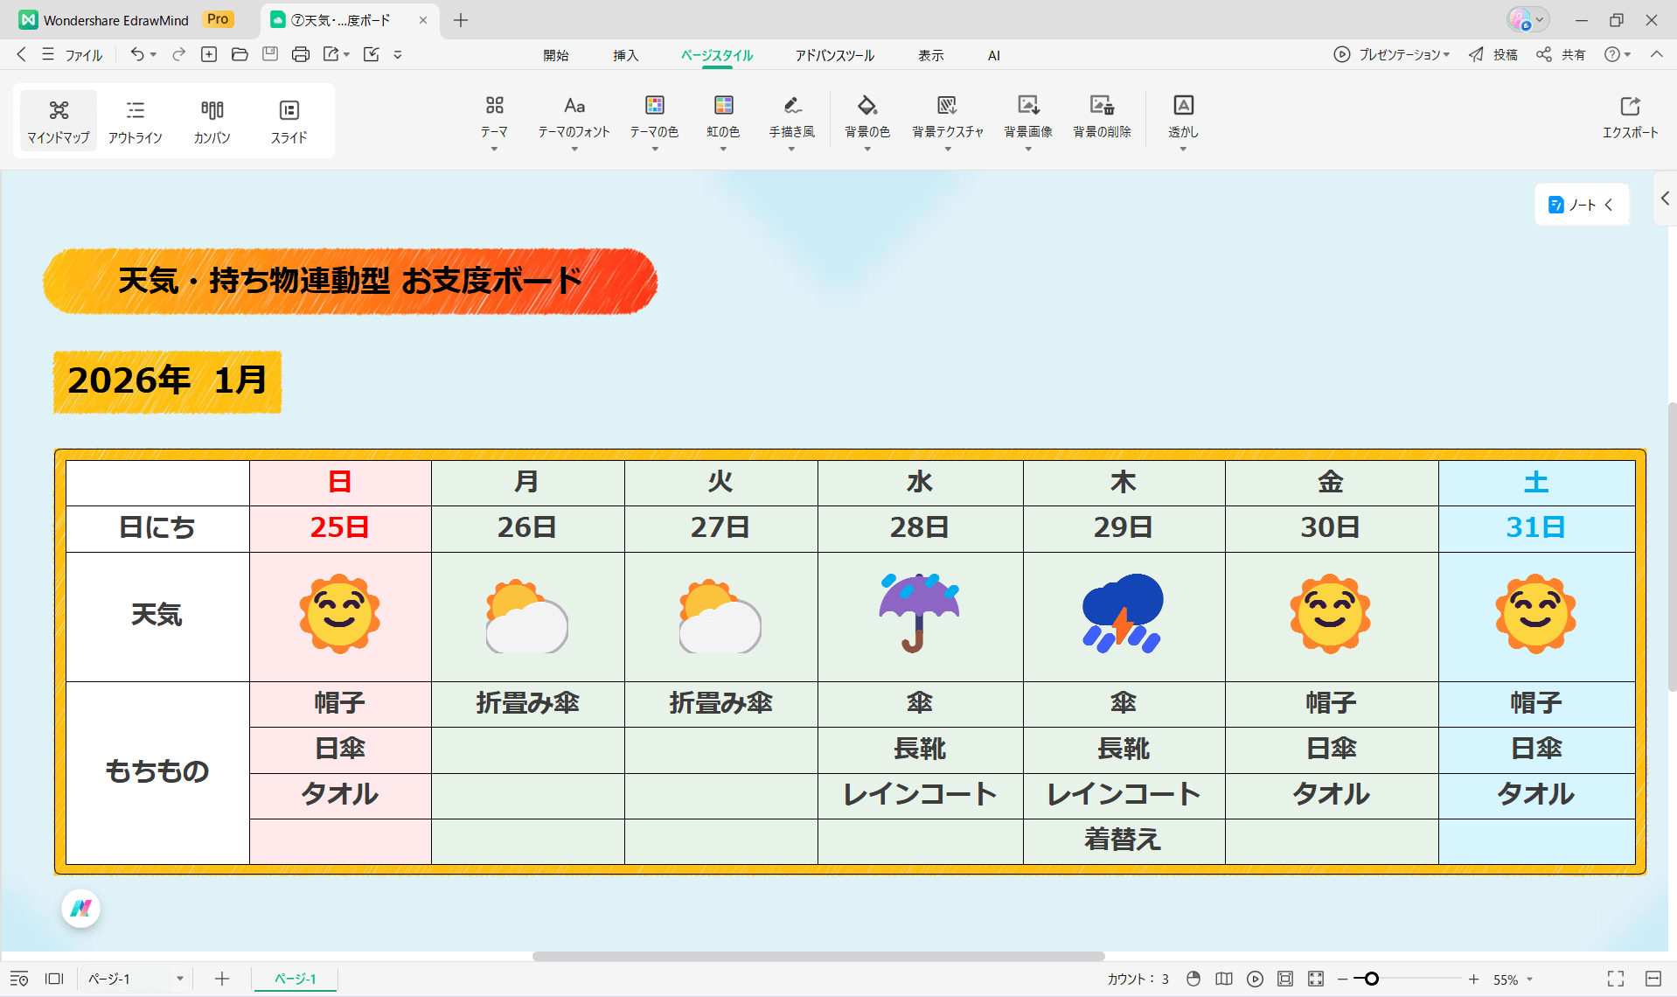Open the Notes (ノート) panel
Image resolution: width=1677 pixels, height=997 pixels.
1579,204
